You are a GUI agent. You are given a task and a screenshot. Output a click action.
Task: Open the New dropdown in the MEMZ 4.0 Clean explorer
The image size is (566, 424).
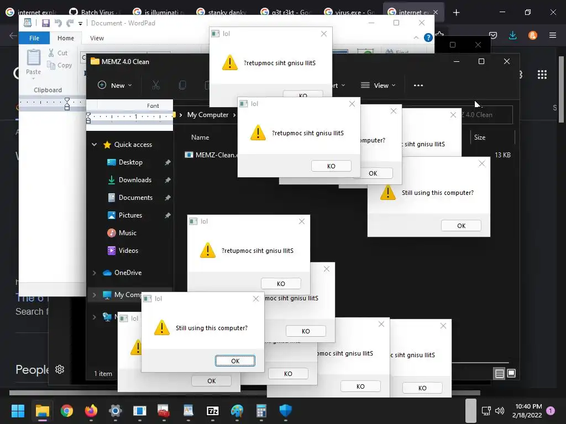[x=115, y=86]
